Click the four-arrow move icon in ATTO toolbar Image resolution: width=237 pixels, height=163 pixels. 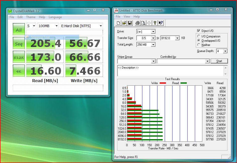coord(149,23)
